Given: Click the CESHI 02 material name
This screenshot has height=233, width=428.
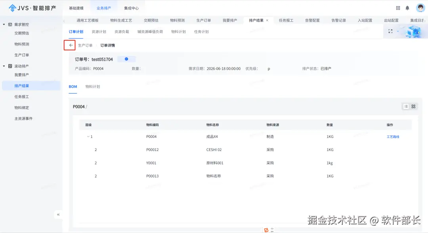Looking at the screenshot, I should 214,149.
